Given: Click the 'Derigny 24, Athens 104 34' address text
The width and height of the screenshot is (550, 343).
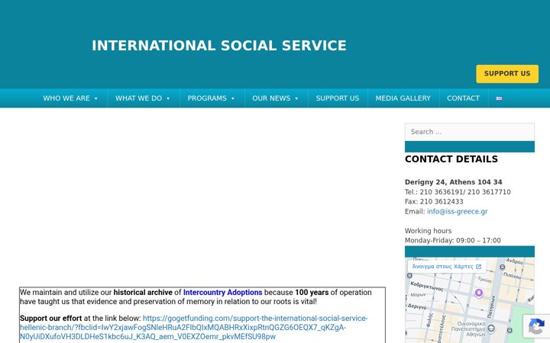Looking at the screenshot, I should [x=453, y=182].
